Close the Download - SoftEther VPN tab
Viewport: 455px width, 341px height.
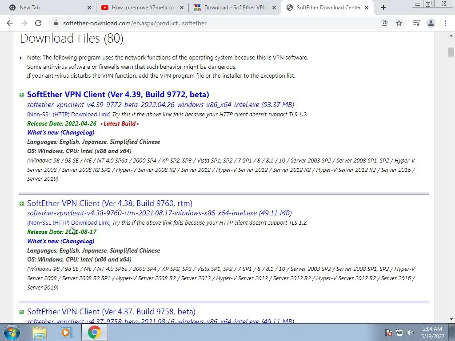point(274,8)
